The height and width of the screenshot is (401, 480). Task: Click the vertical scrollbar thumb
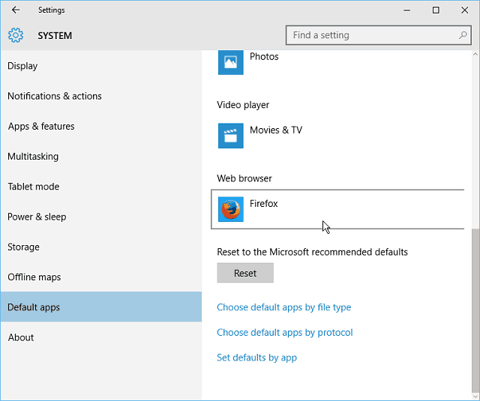point(475,310)
